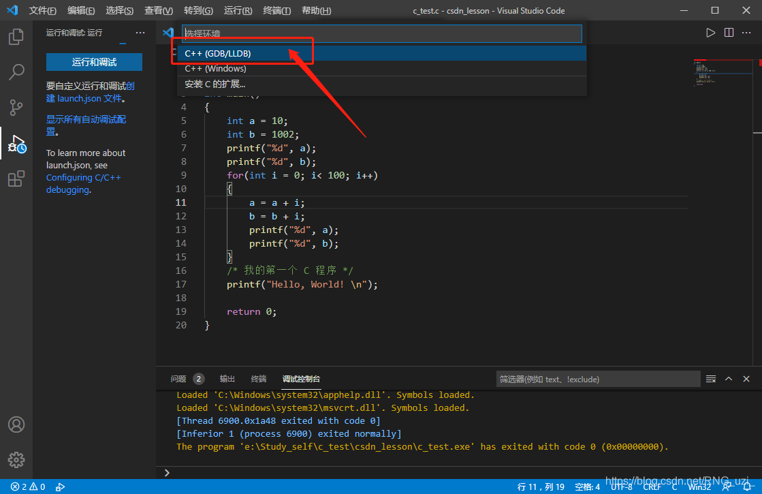Focus the debug console filter field
Viewport: 762px width, 494px height.
(x=599, y=379)
